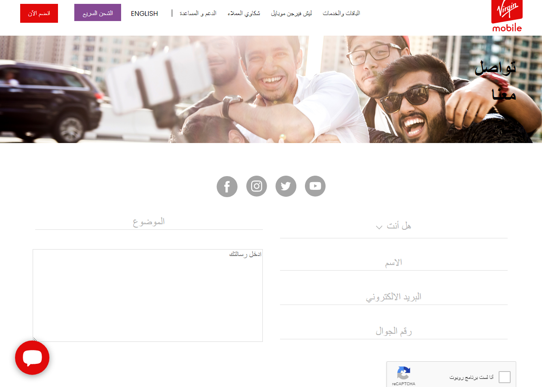Click the reCAPTCHA logo icon
Viewport: 542px width, 387px height.
click(404, 373)
